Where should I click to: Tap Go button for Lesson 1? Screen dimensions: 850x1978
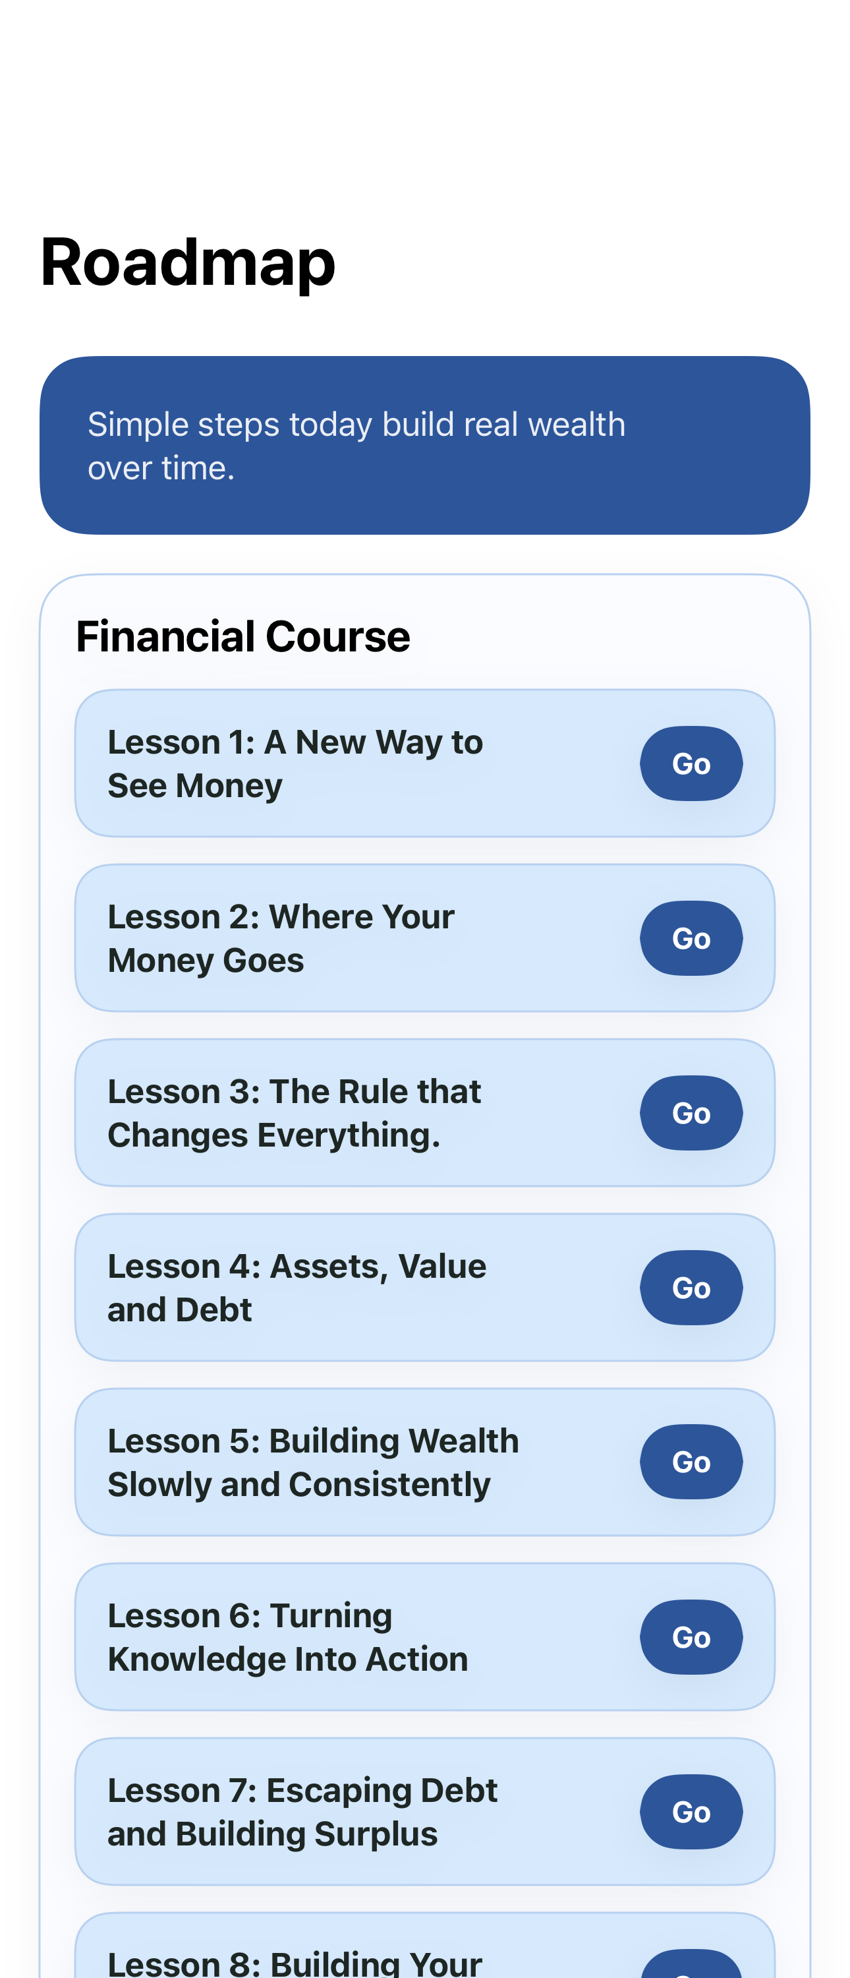(691, 764)
